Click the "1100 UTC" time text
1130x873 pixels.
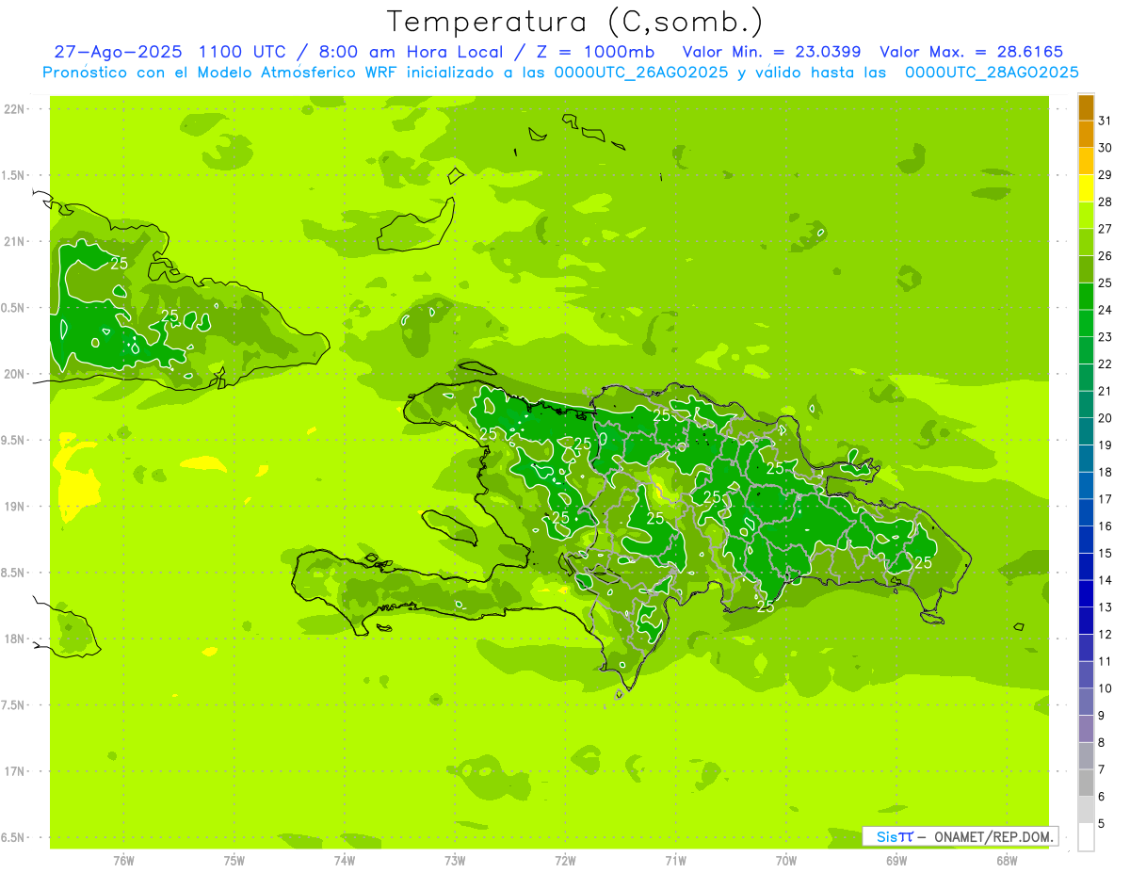[245, 52]
